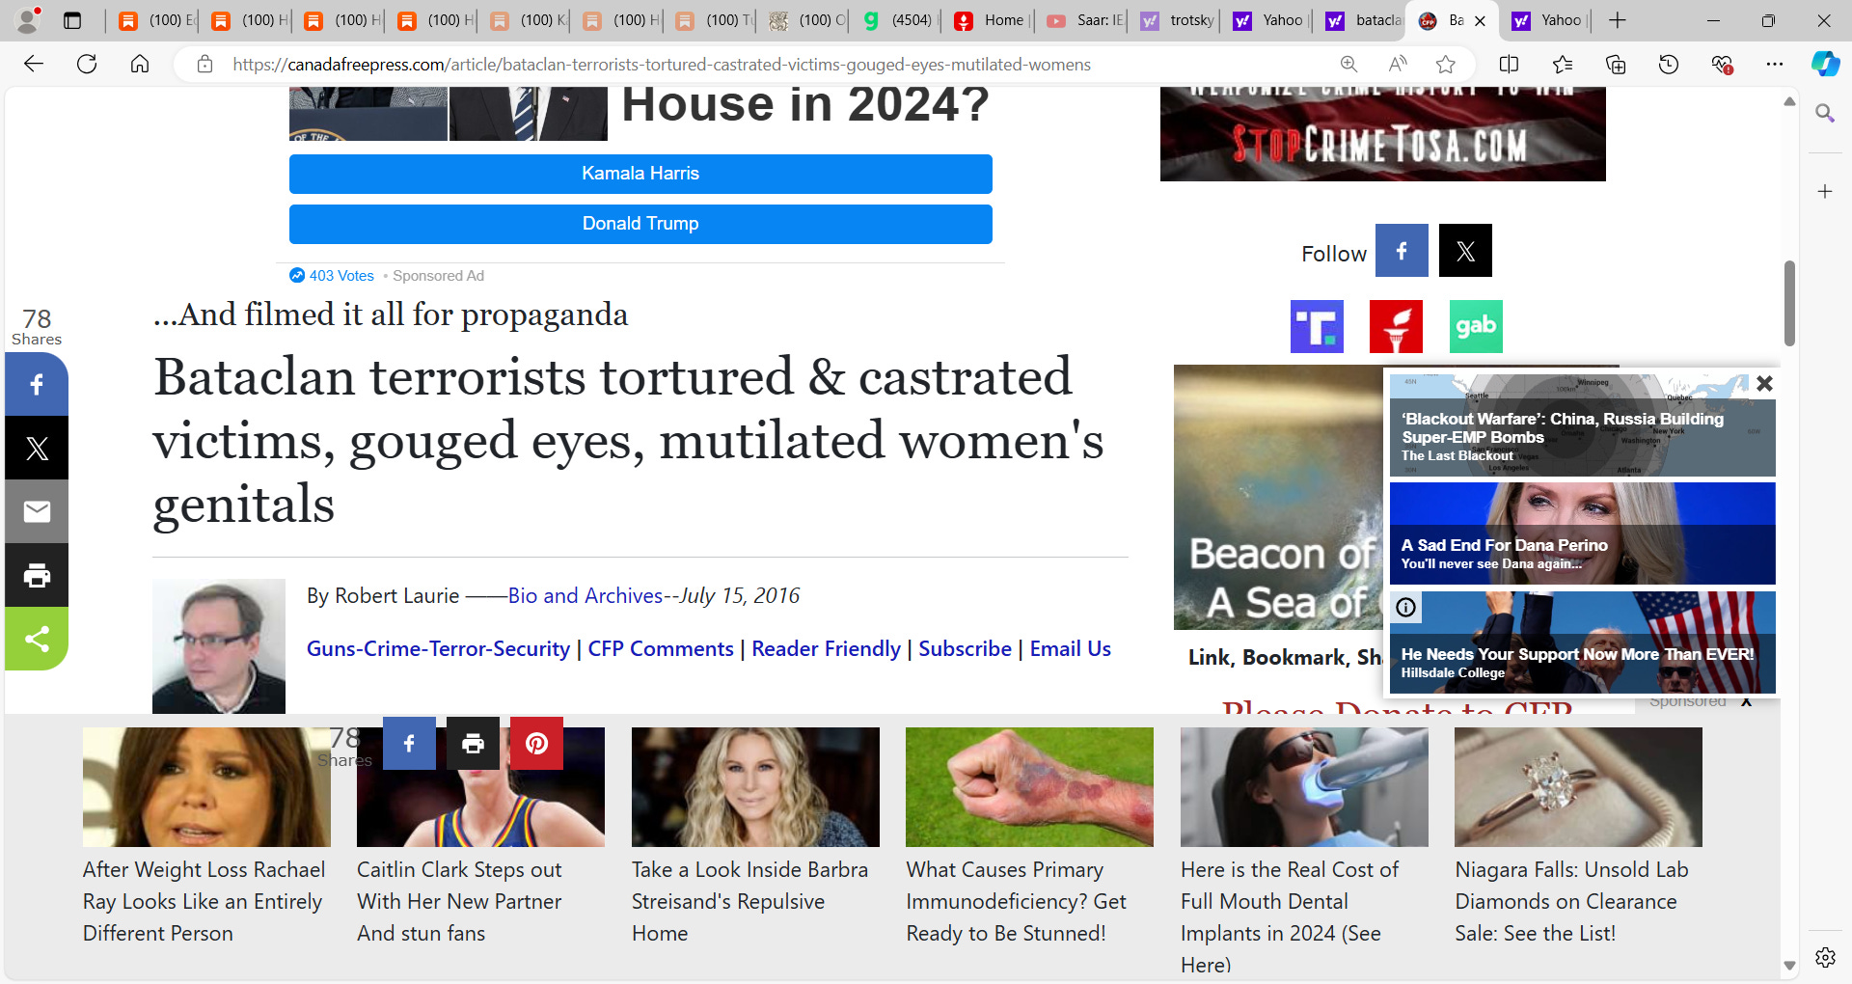Go back to the previous page
1852x984 pixels.
pos(34,65)
